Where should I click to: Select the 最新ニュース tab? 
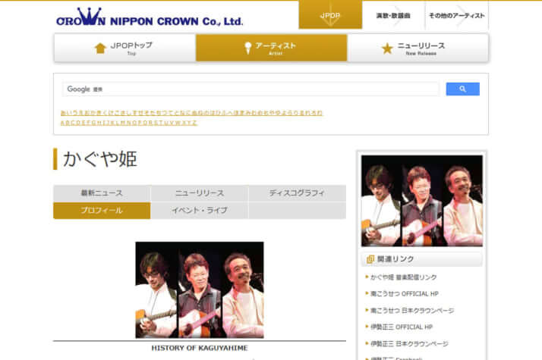coord(102,193)
